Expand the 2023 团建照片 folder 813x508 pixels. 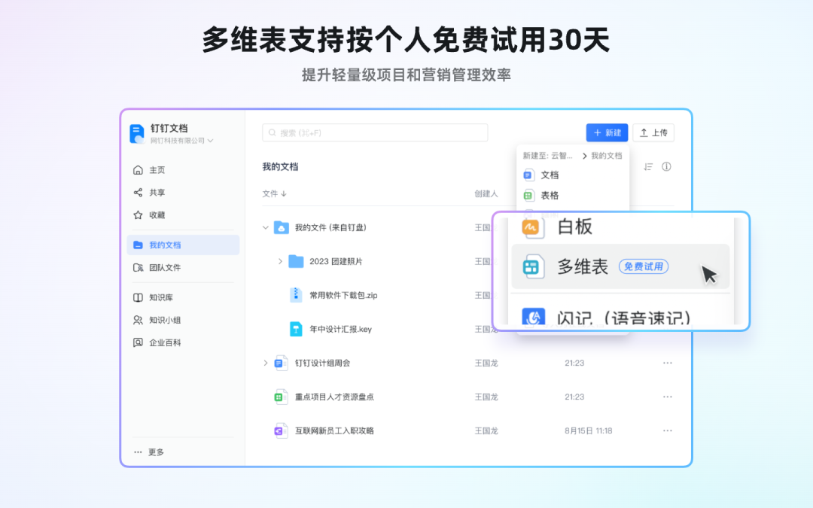pos(280,261)
